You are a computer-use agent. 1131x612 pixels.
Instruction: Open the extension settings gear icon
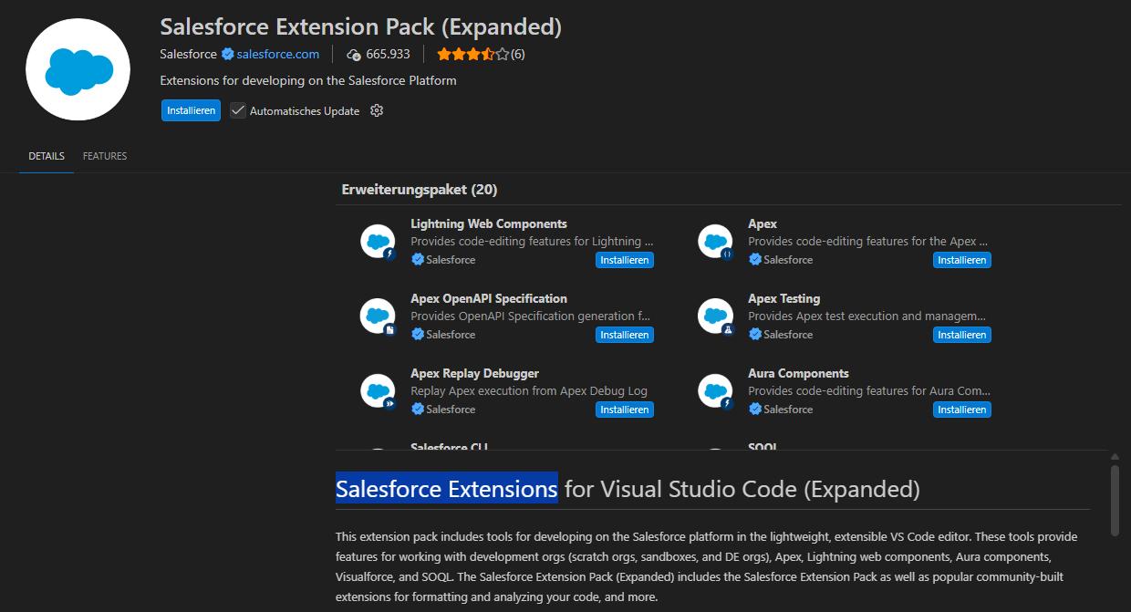[x=377, y=110]
